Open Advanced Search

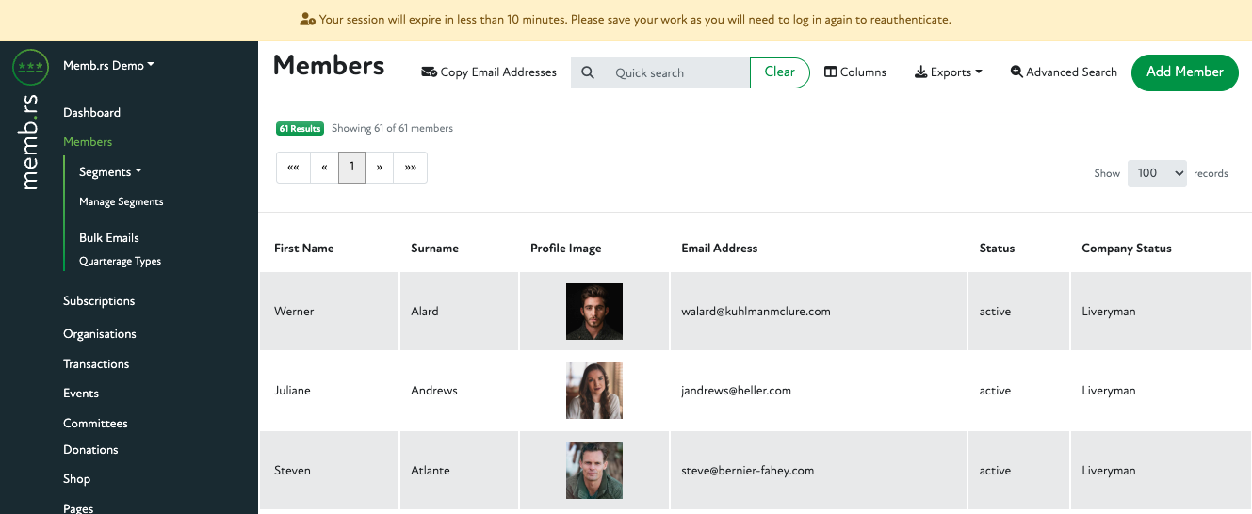tap(1063, 72)
